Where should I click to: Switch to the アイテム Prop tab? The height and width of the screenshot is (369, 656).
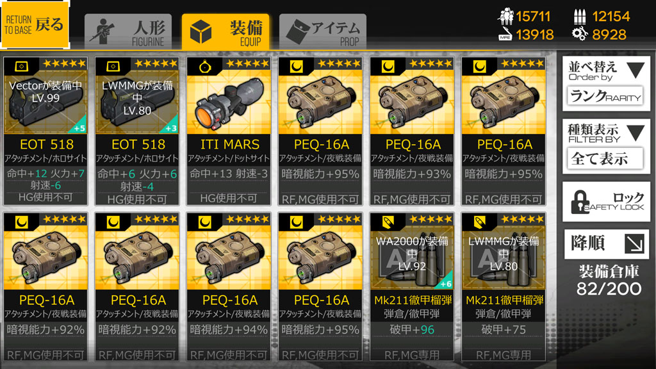(x=323, y=32)
